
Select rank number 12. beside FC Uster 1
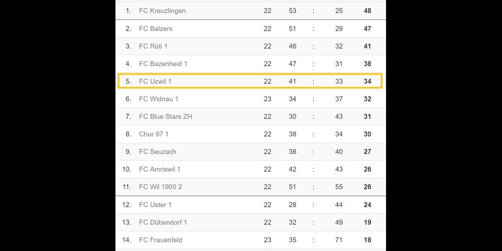(x=127, y=205)
